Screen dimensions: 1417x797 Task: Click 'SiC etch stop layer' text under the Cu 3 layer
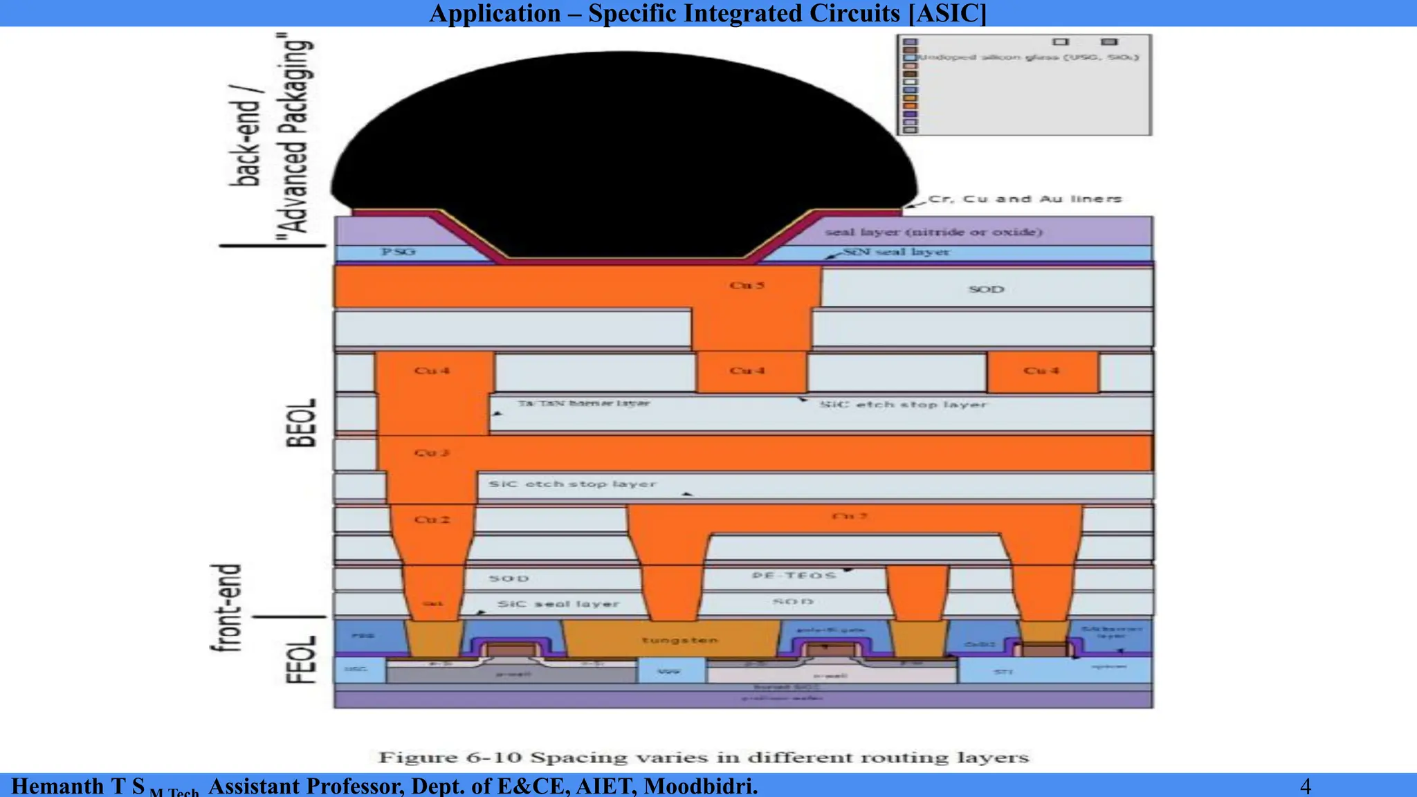pyautogui.click(x=572, y=484)
